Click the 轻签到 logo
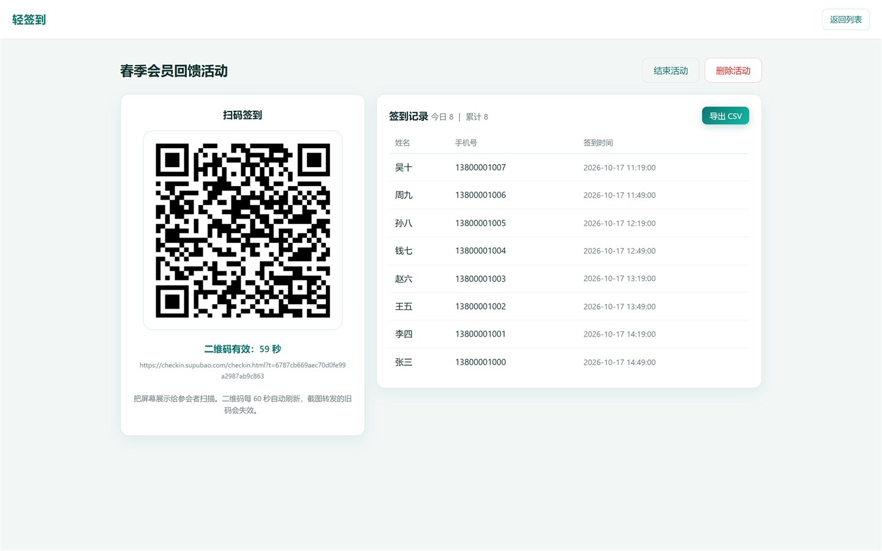 click(29, 20)
